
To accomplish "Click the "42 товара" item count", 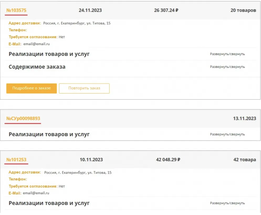I will [x=245, y=160].
